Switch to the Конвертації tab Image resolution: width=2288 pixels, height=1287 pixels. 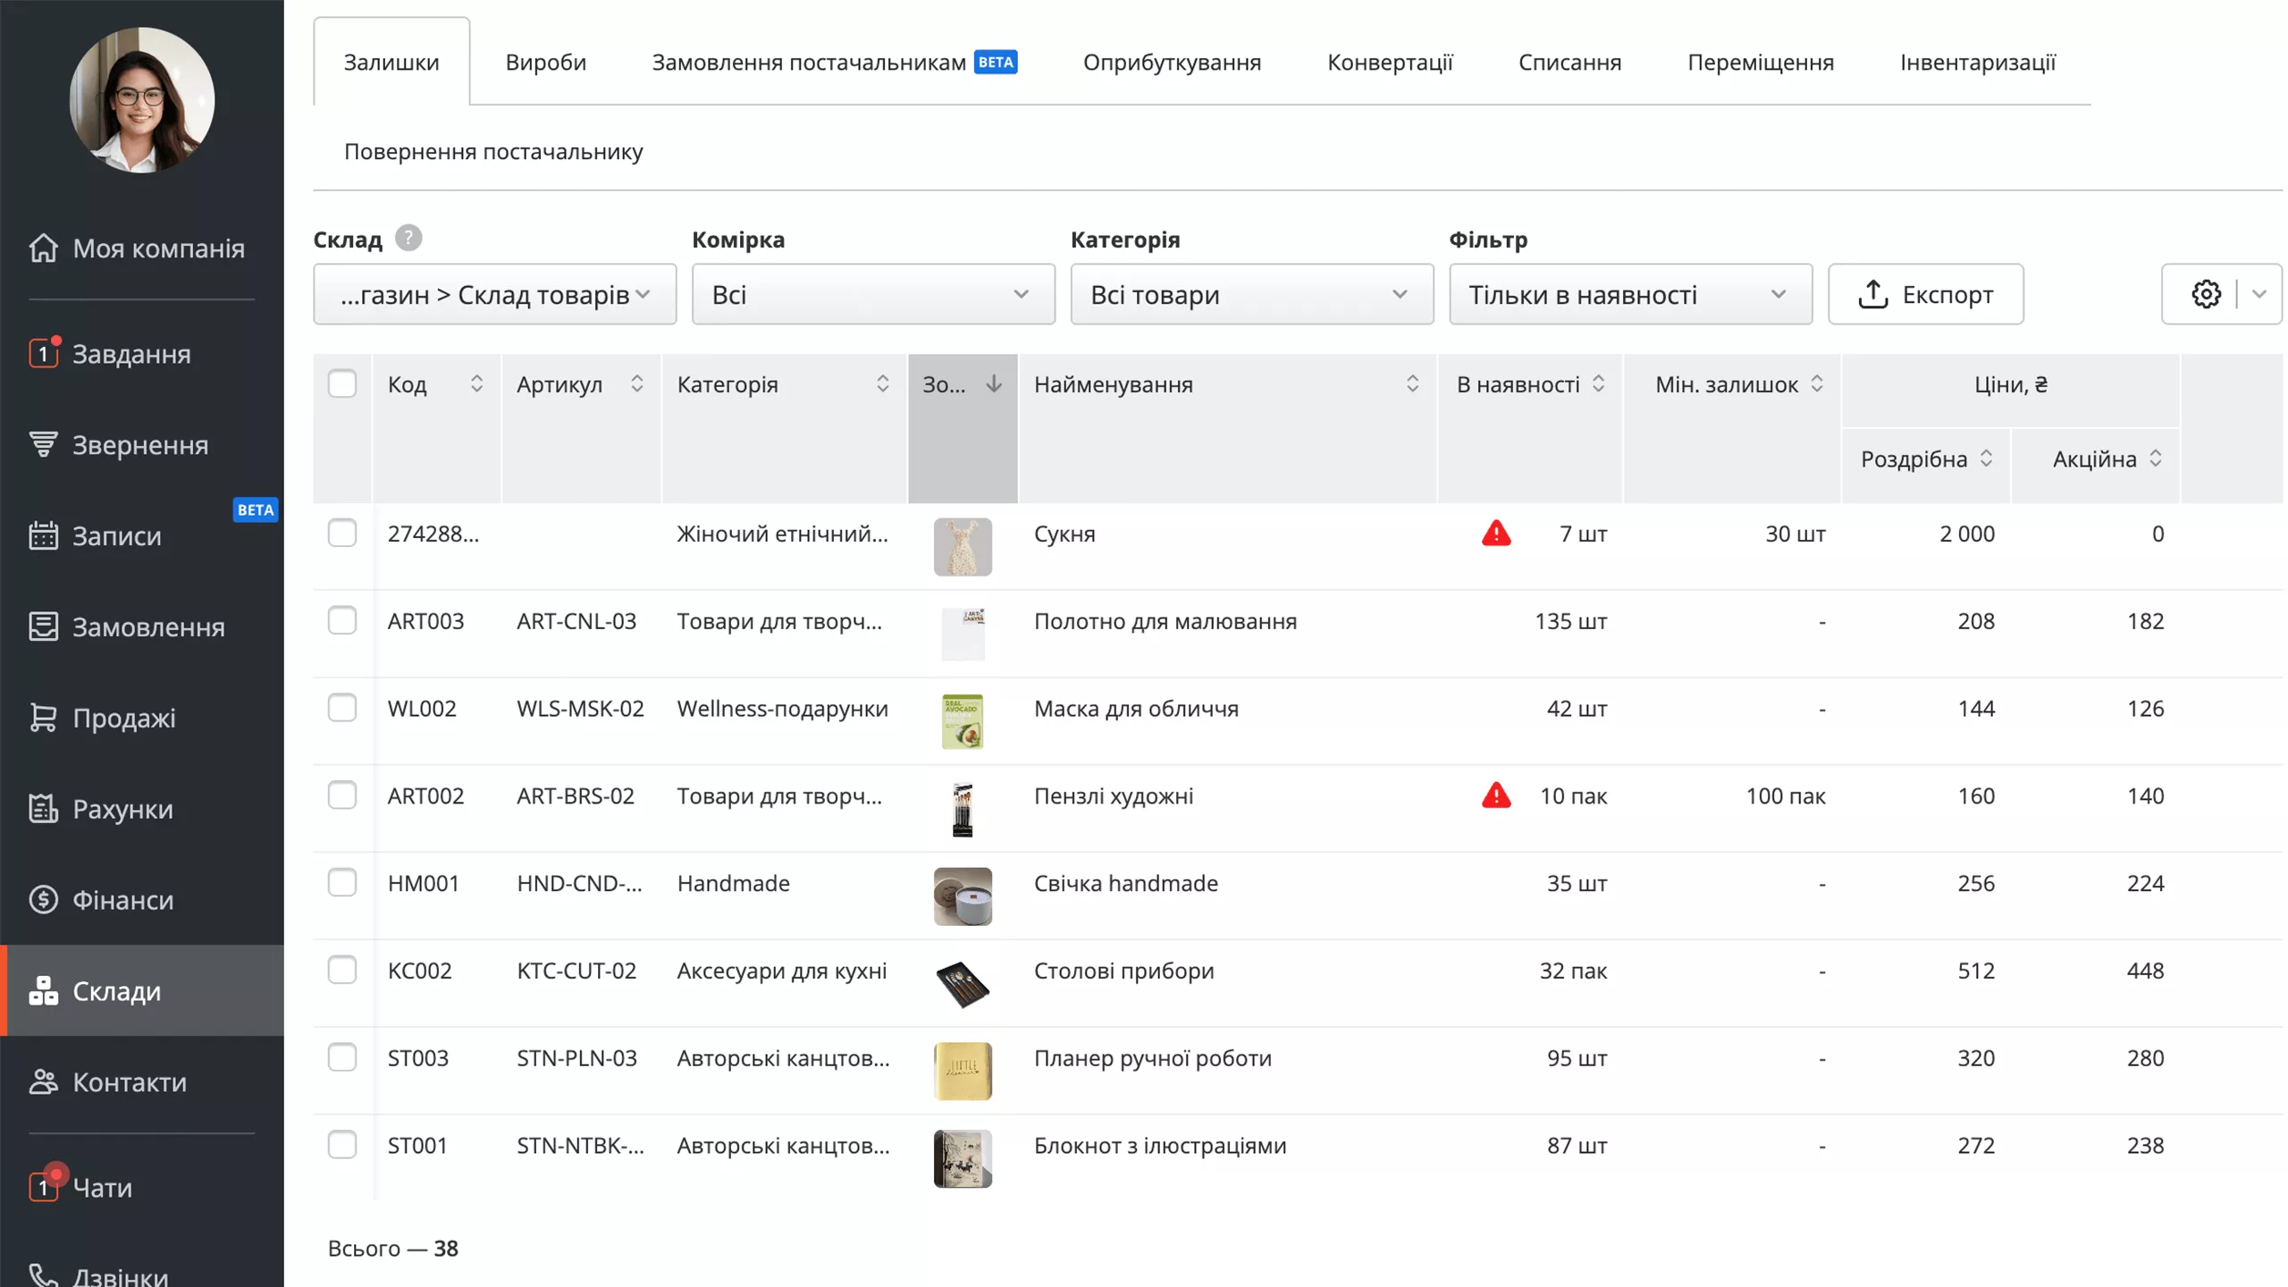click(x=1390, y=62)
